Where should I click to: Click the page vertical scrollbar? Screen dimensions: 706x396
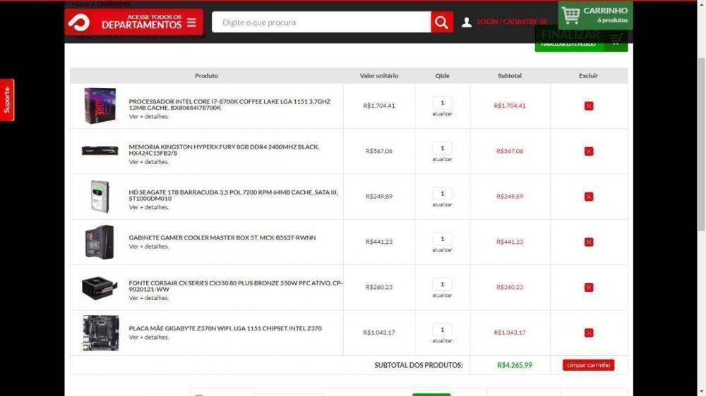pyautogui.click(x=701, y=141)
